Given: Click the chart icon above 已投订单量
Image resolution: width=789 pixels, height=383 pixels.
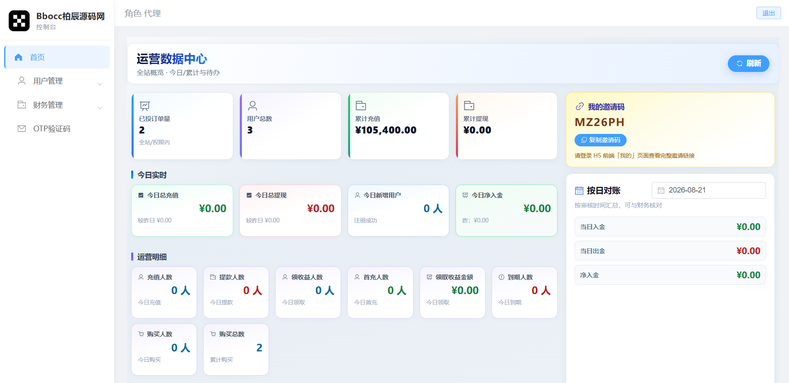Looking at the screenshot, I should click(144, 106).
